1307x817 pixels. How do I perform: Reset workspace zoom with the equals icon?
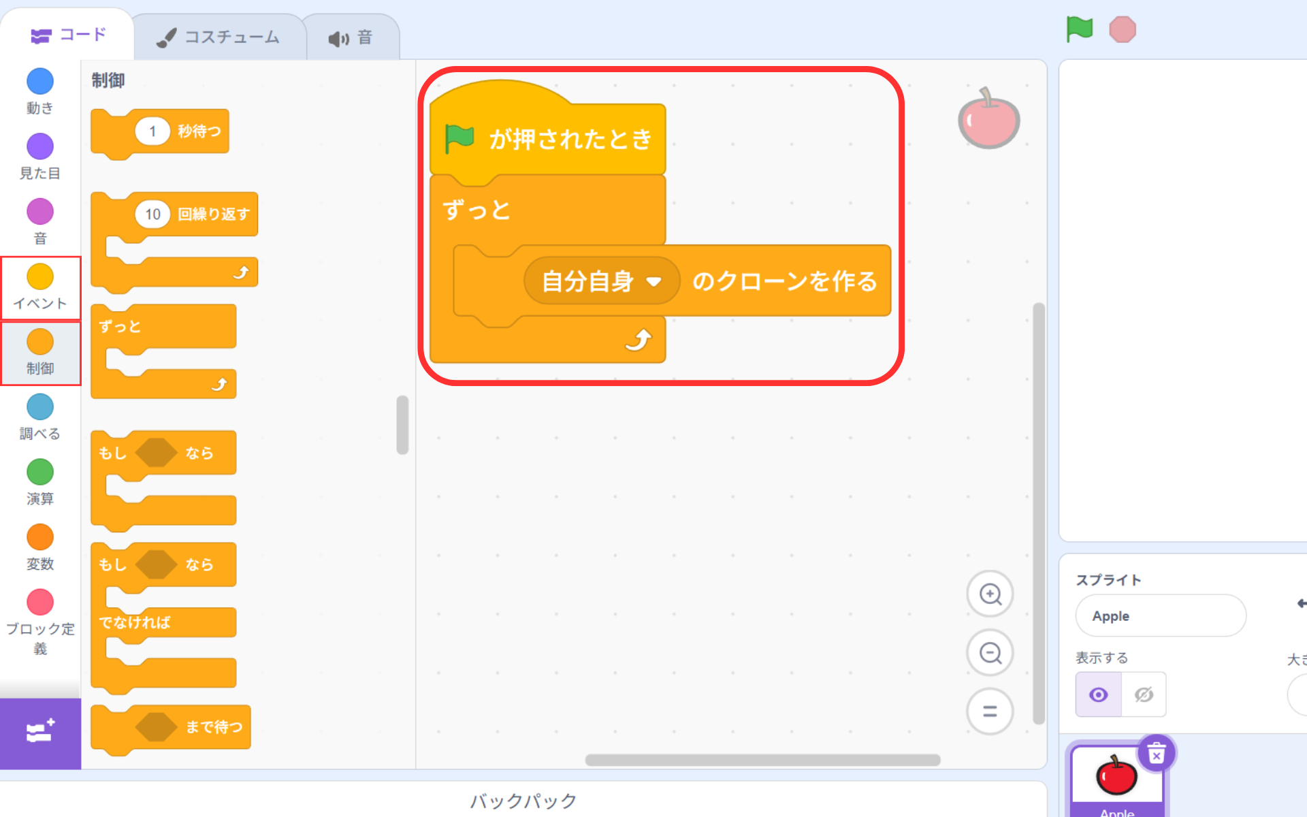(x=990, y=711)
